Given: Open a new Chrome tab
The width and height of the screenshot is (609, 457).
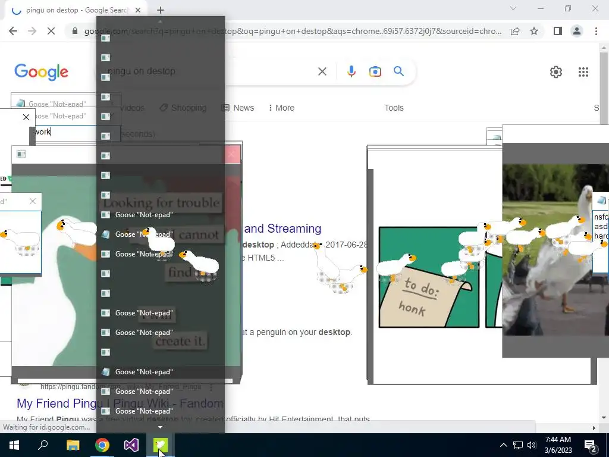Looking at the screenshot, I should click(x=161, y=10).
